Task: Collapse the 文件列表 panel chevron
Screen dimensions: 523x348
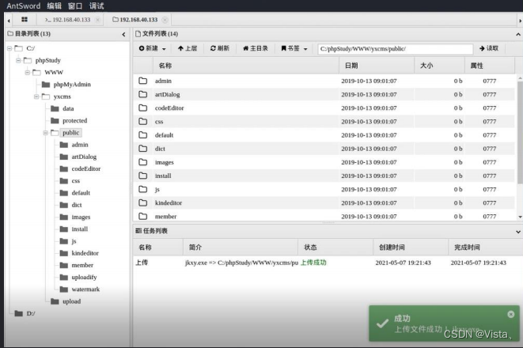Action: tap(518, 34)
